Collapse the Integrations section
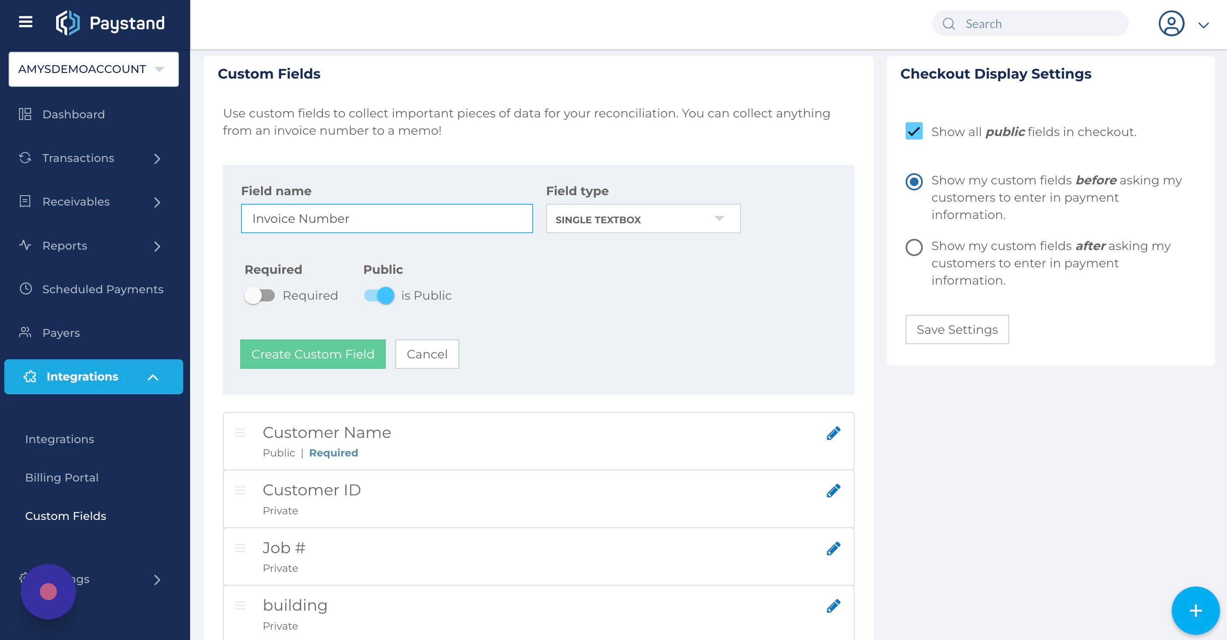Screen dimensions: 1227x640 153,377
